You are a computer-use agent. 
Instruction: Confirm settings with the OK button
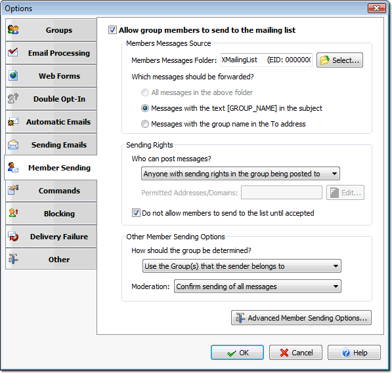[x=237, y=352]
